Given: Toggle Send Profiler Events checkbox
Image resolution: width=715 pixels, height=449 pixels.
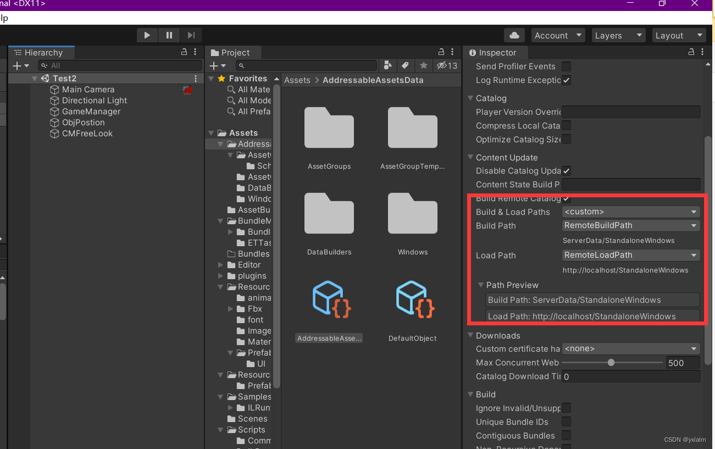Looking at the screenshot, I should coord(566,66).
